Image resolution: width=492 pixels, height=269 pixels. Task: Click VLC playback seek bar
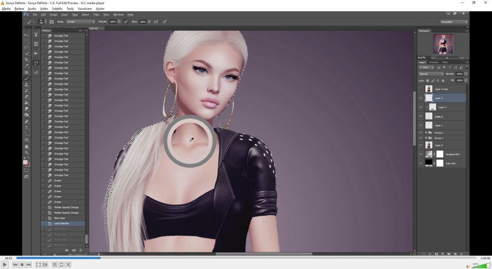(246, 258)
